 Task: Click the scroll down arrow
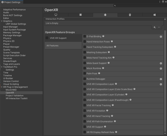point(165,133)
